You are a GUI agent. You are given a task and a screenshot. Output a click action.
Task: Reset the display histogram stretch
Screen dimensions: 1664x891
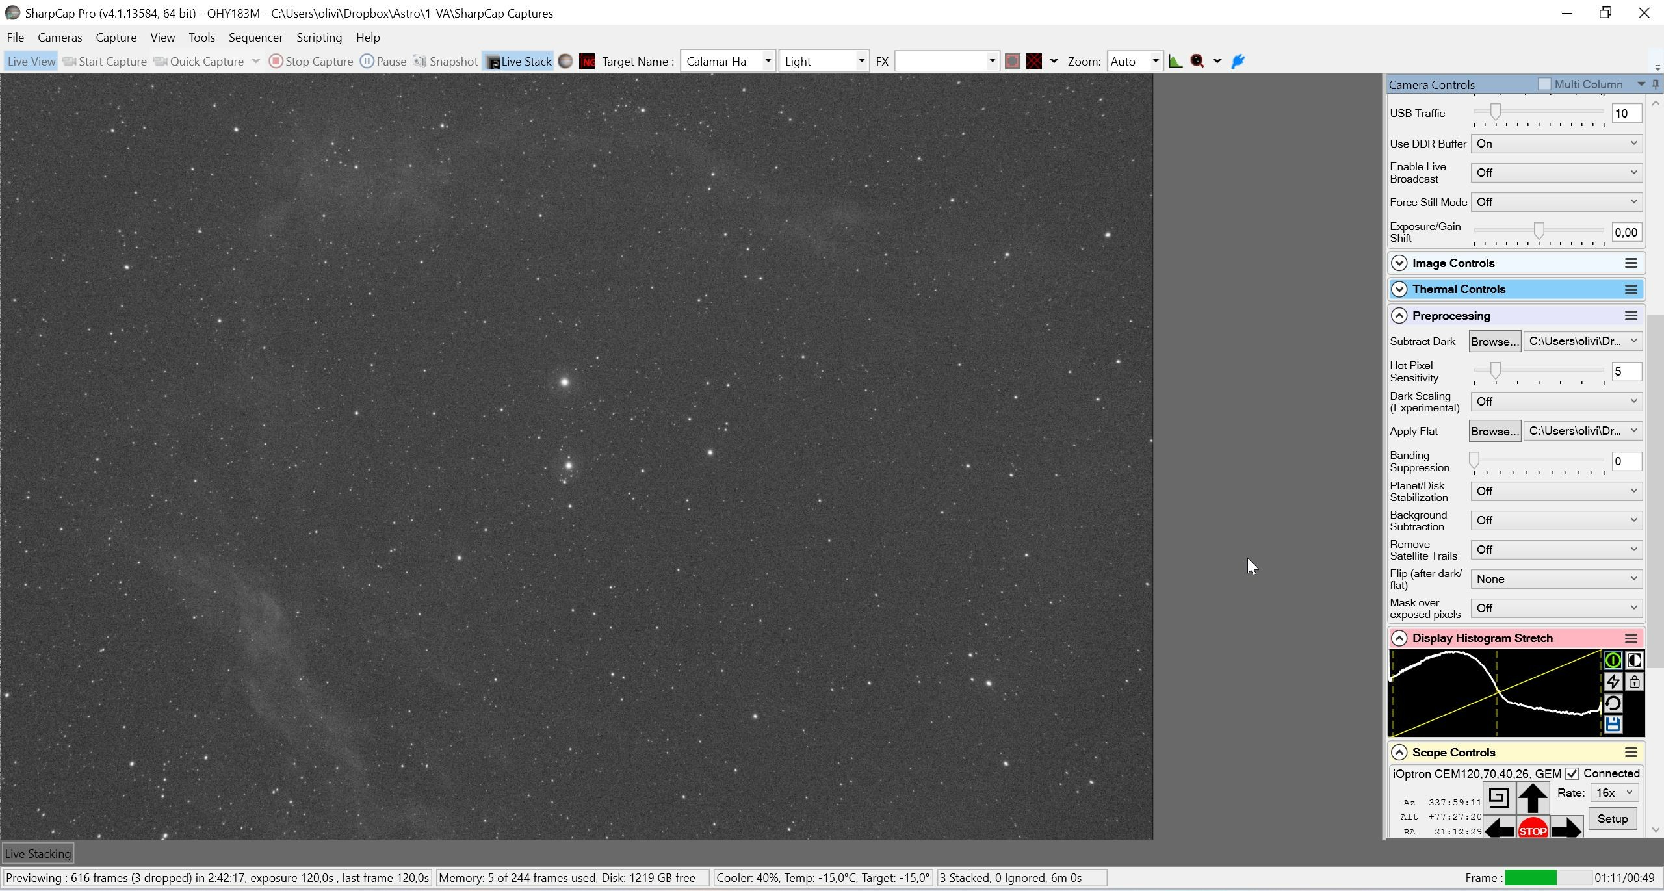point(1613,703)
